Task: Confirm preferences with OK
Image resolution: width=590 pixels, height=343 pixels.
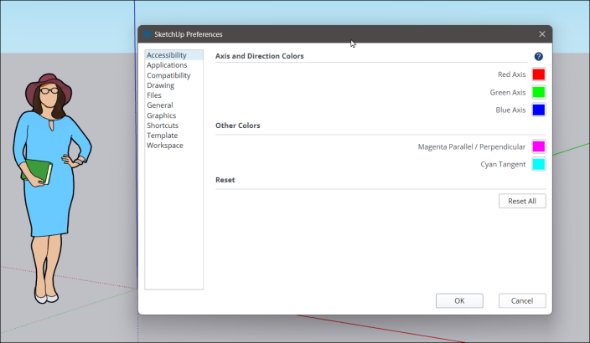Action: pyautogui.click(x=459, y=300)
